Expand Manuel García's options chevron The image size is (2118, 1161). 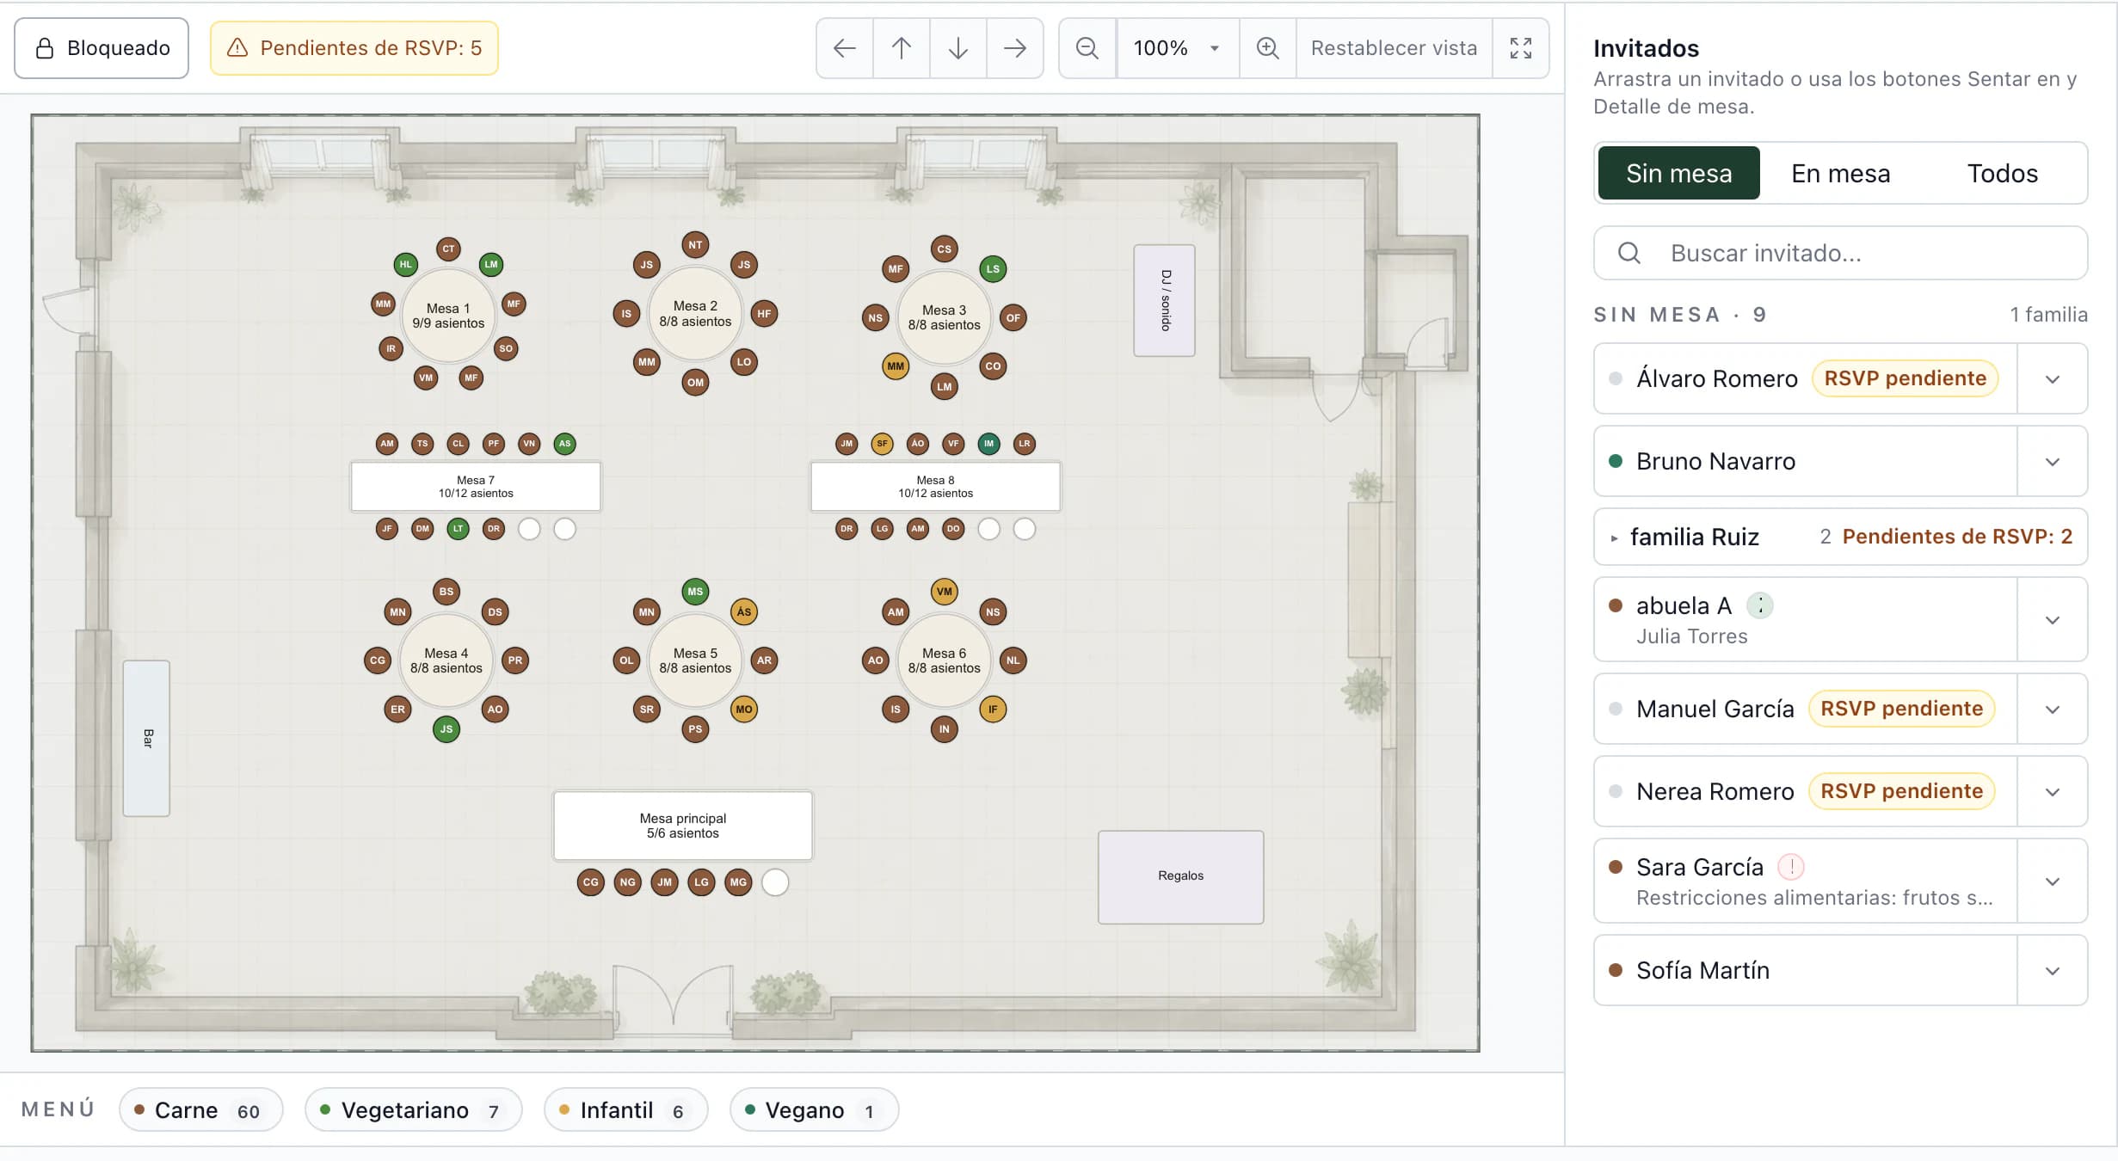point(2052,709)
